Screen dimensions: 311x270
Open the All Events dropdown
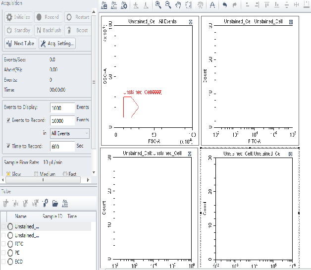tap(70, 133)
